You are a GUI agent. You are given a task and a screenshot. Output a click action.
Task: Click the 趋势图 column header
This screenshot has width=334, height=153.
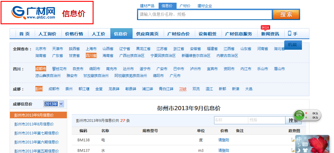click(x=294, y=131)
